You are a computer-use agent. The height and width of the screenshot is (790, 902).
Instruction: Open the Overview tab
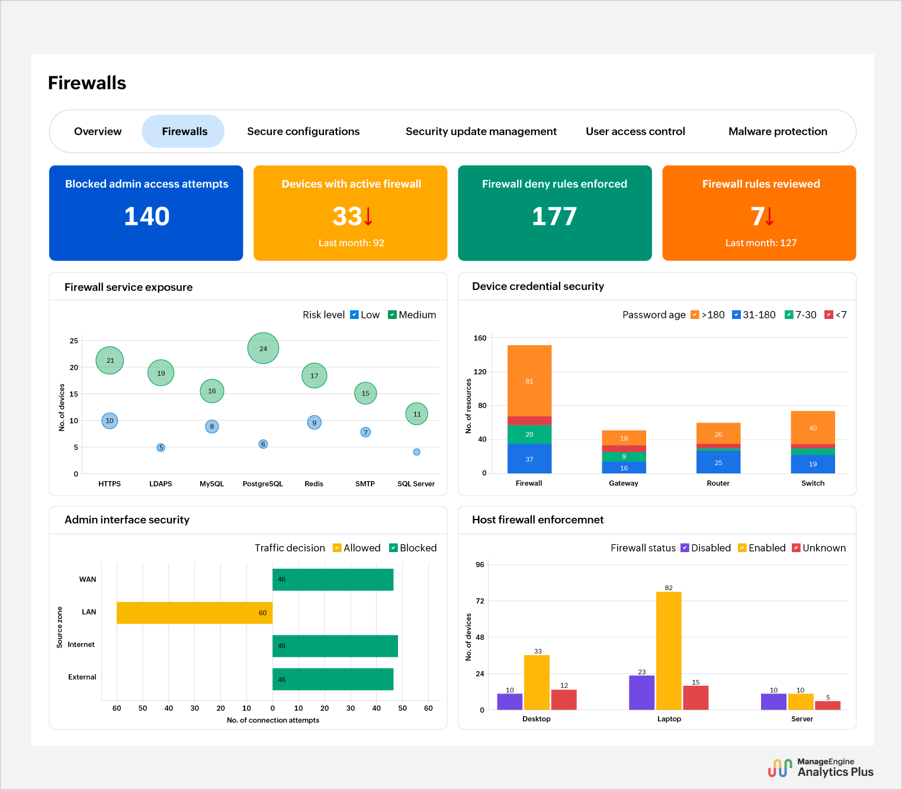point(98,131)
